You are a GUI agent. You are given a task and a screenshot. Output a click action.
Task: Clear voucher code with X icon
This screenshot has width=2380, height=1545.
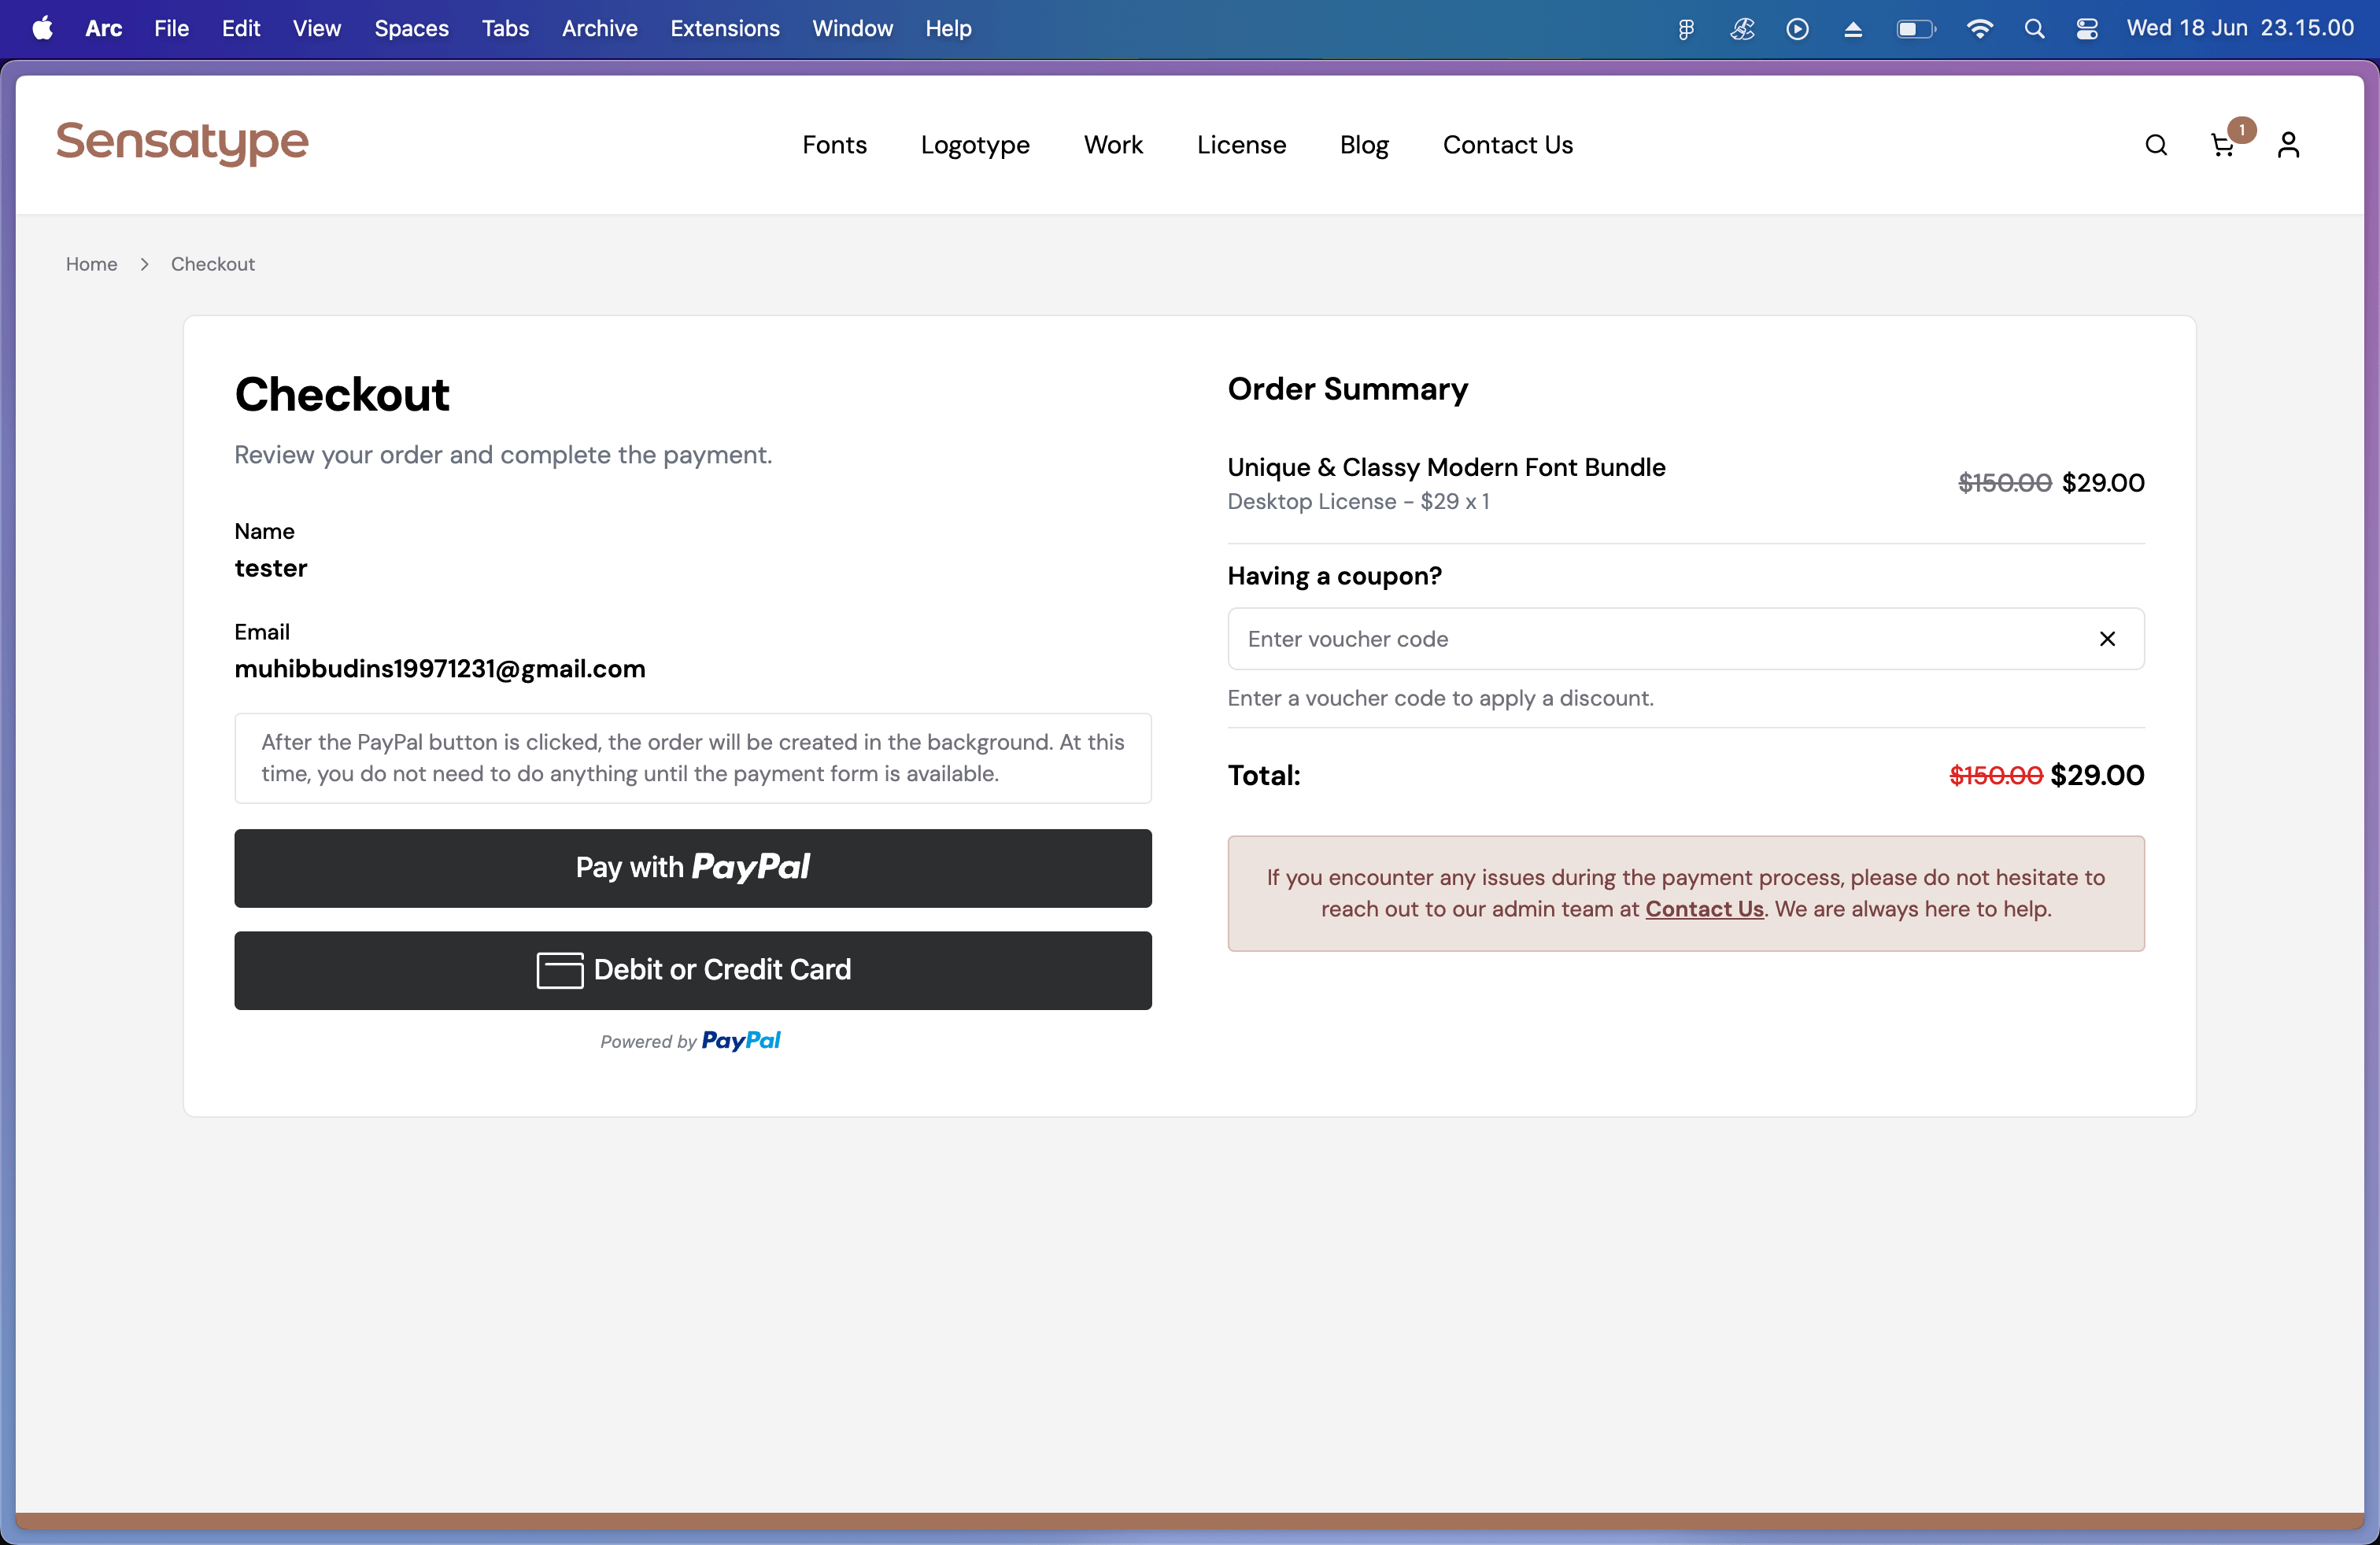click(2107, 639)
